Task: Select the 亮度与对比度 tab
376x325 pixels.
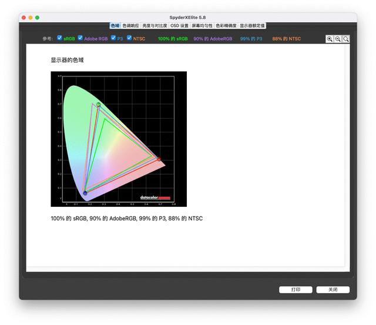Action: tap(155, 26)
